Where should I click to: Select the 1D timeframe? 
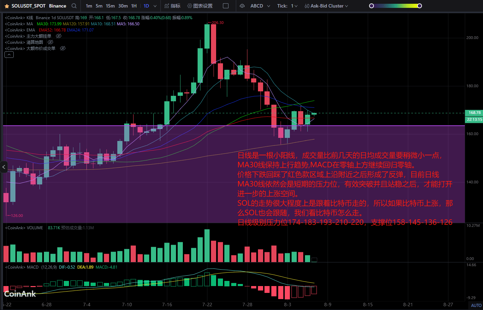click(x=146, y=6)
